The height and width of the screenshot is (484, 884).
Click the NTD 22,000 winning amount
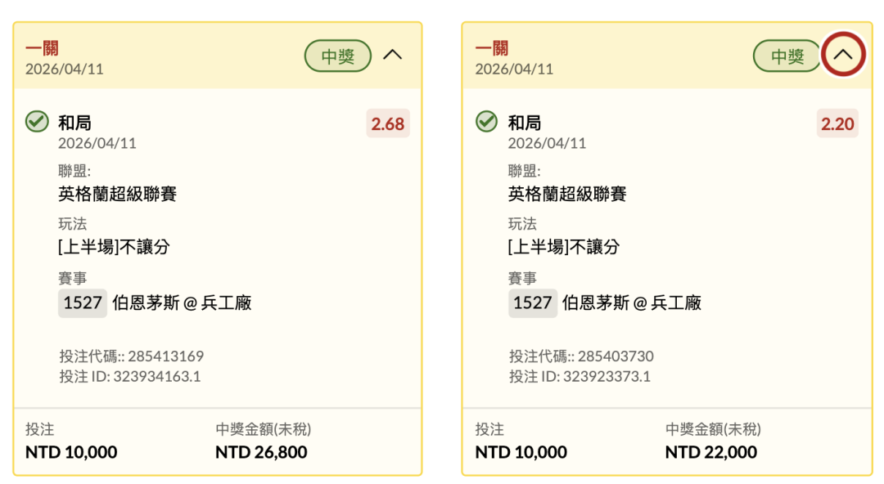point(711,452)
